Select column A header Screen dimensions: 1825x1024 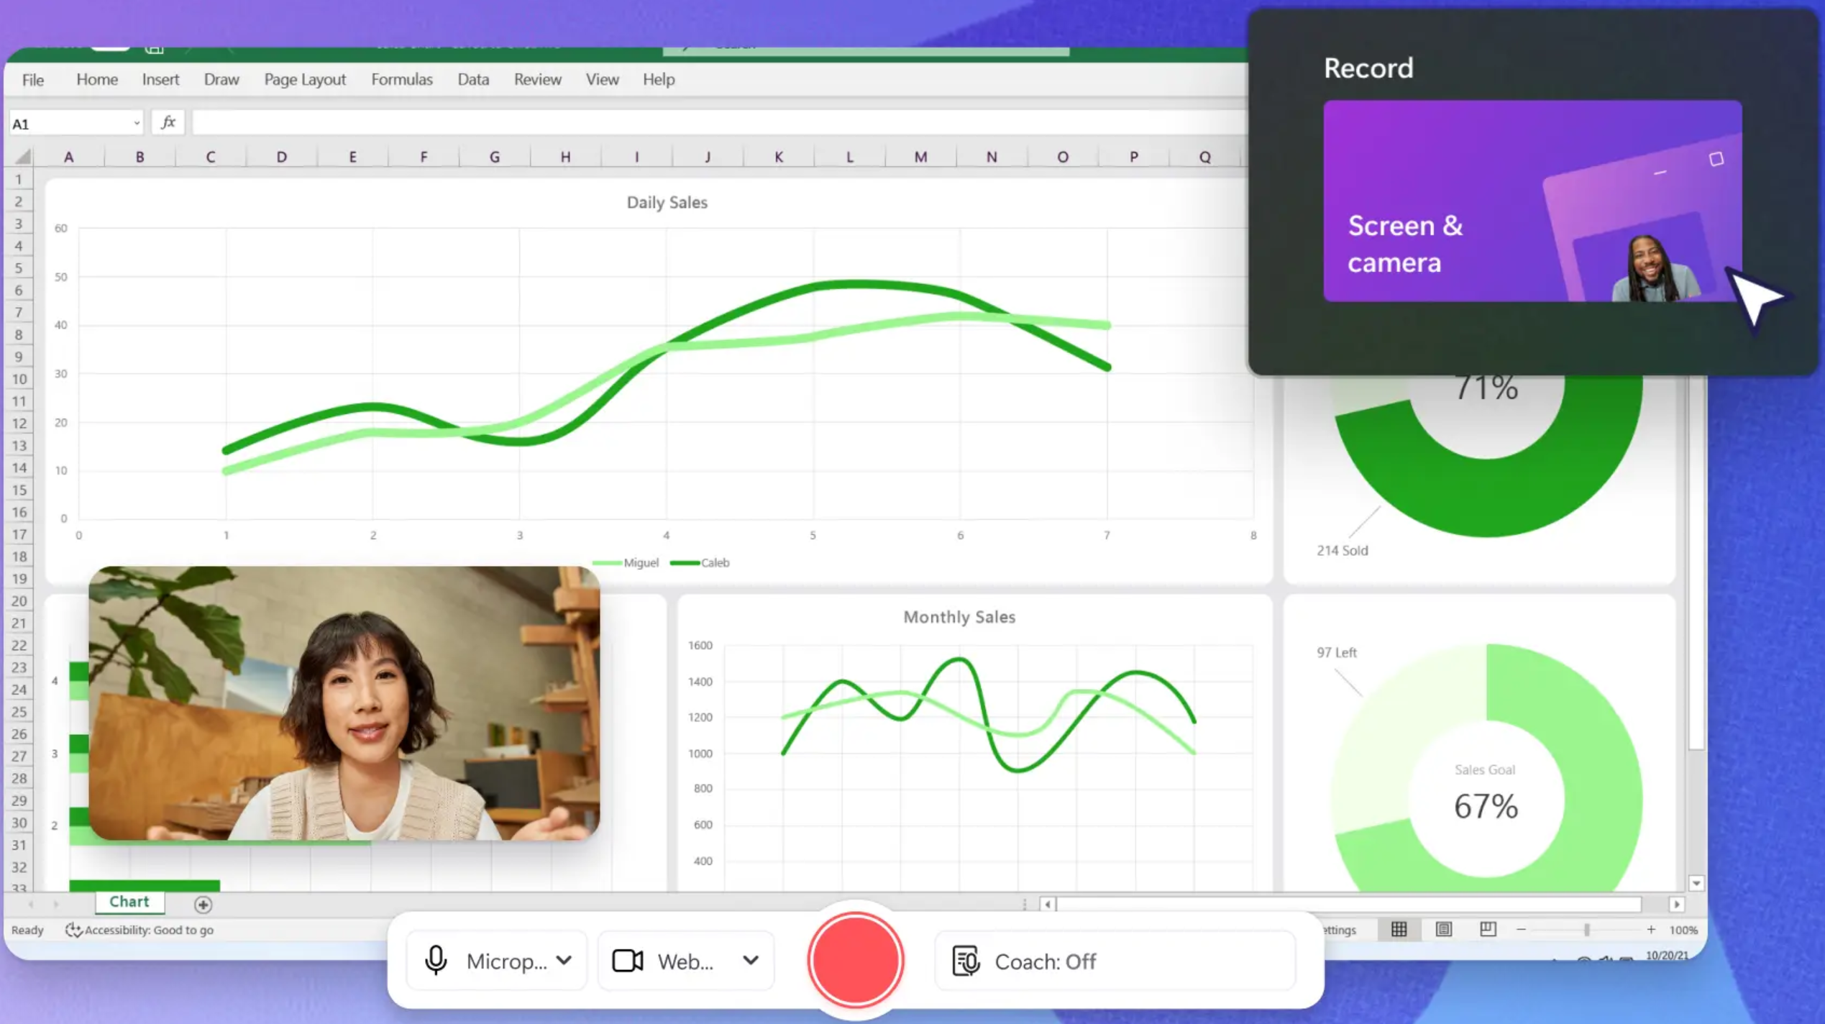68,156
